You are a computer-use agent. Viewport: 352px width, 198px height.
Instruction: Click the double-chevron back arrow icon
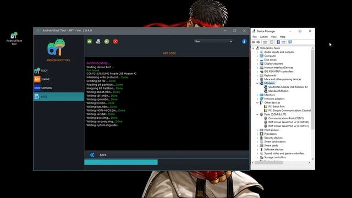coord(92,155)
